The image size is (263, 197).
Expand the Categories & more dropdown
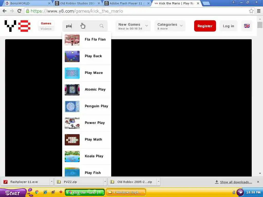(x=170, y=26)
